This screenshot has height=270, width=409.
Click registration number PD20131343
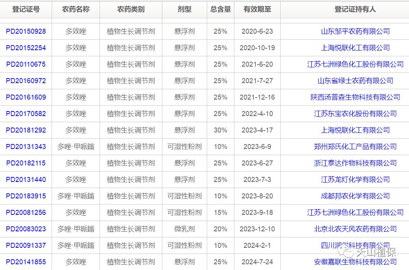(26, 147)
